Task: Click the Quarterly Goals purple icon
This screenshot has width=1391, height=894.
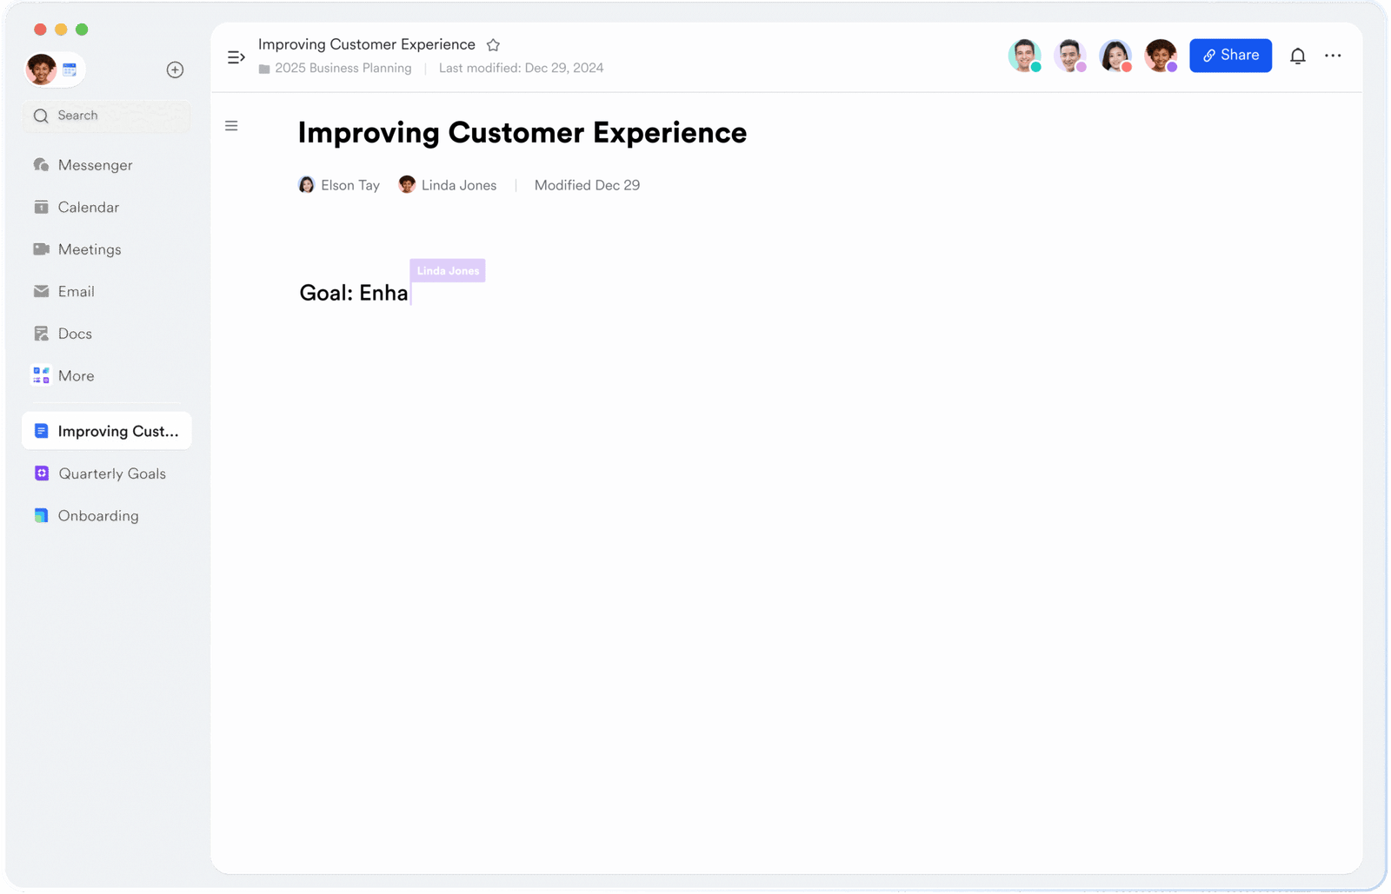Action: click(41, 473)
